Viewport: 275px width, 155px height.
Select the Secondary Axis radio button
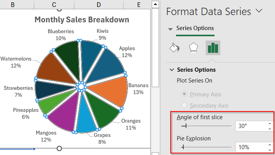184,105
